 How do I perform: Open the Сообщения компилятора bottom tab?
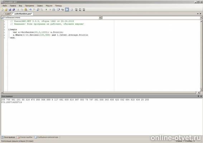pyautogui.click(x=47, y=137)
